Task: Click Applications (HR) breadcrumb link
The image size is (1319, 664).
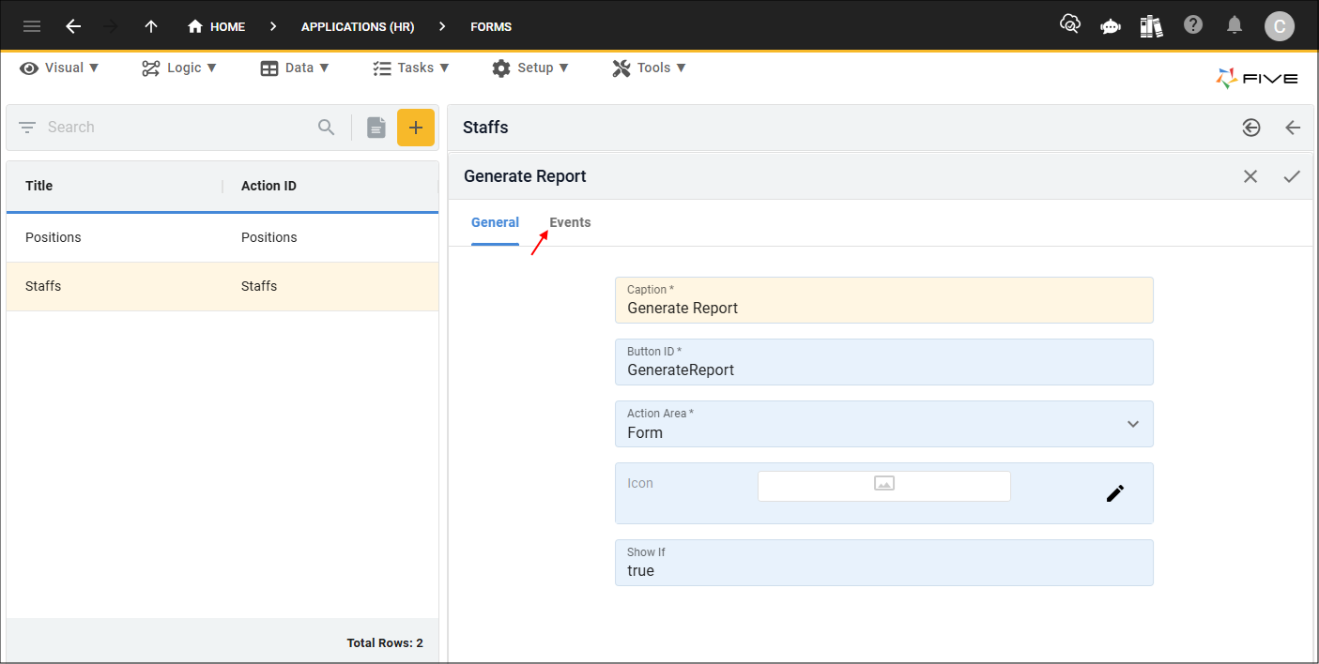Action: [358, 26]
